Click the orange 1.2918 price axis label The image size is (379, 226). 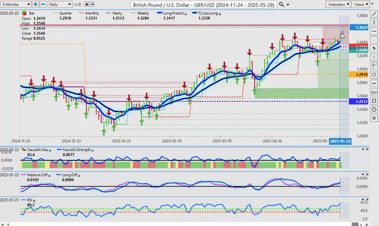[359, 74]
